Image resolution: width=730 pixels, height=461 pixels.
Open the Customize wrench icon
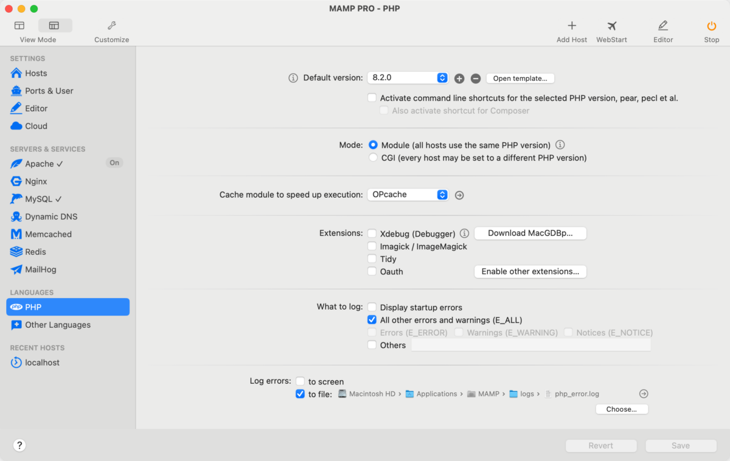(111, 26)
